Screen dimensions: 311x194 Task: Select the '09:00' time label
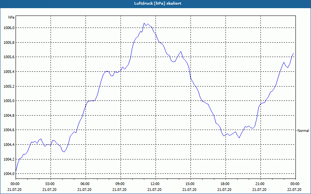[119, 184]
